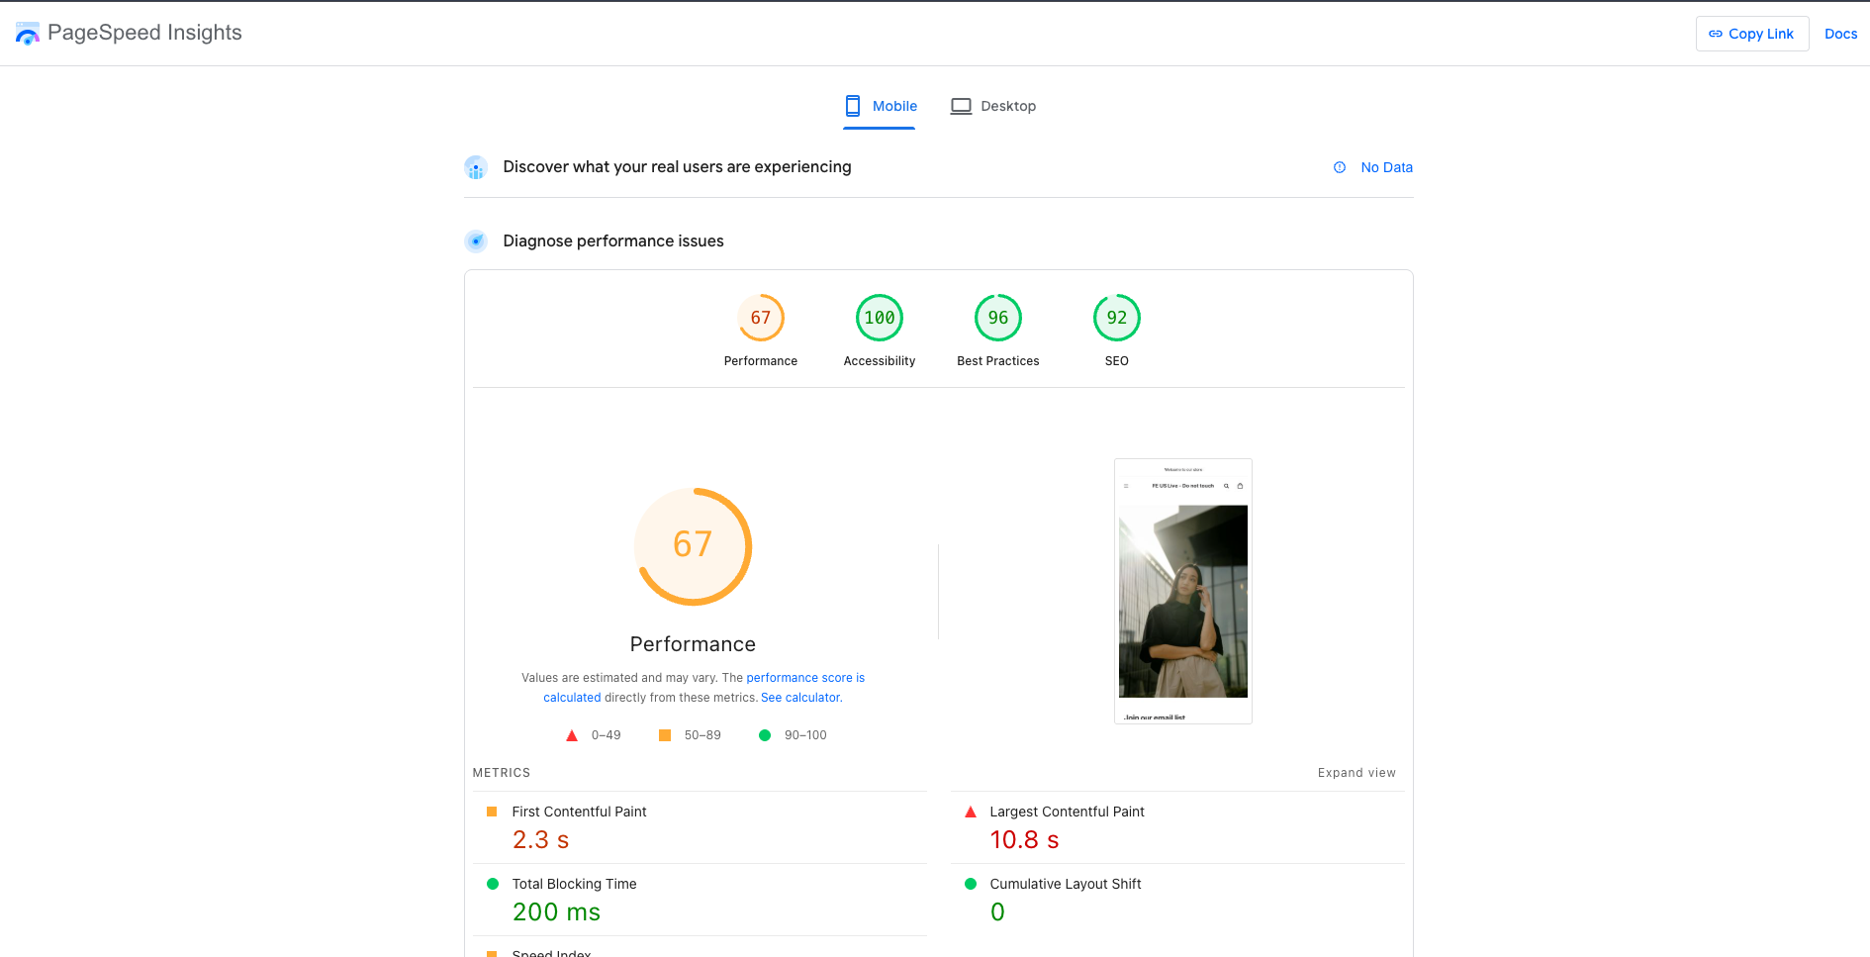
Task: Click the mobile page screenshot thumbnail
Action: coord(1182,591)
